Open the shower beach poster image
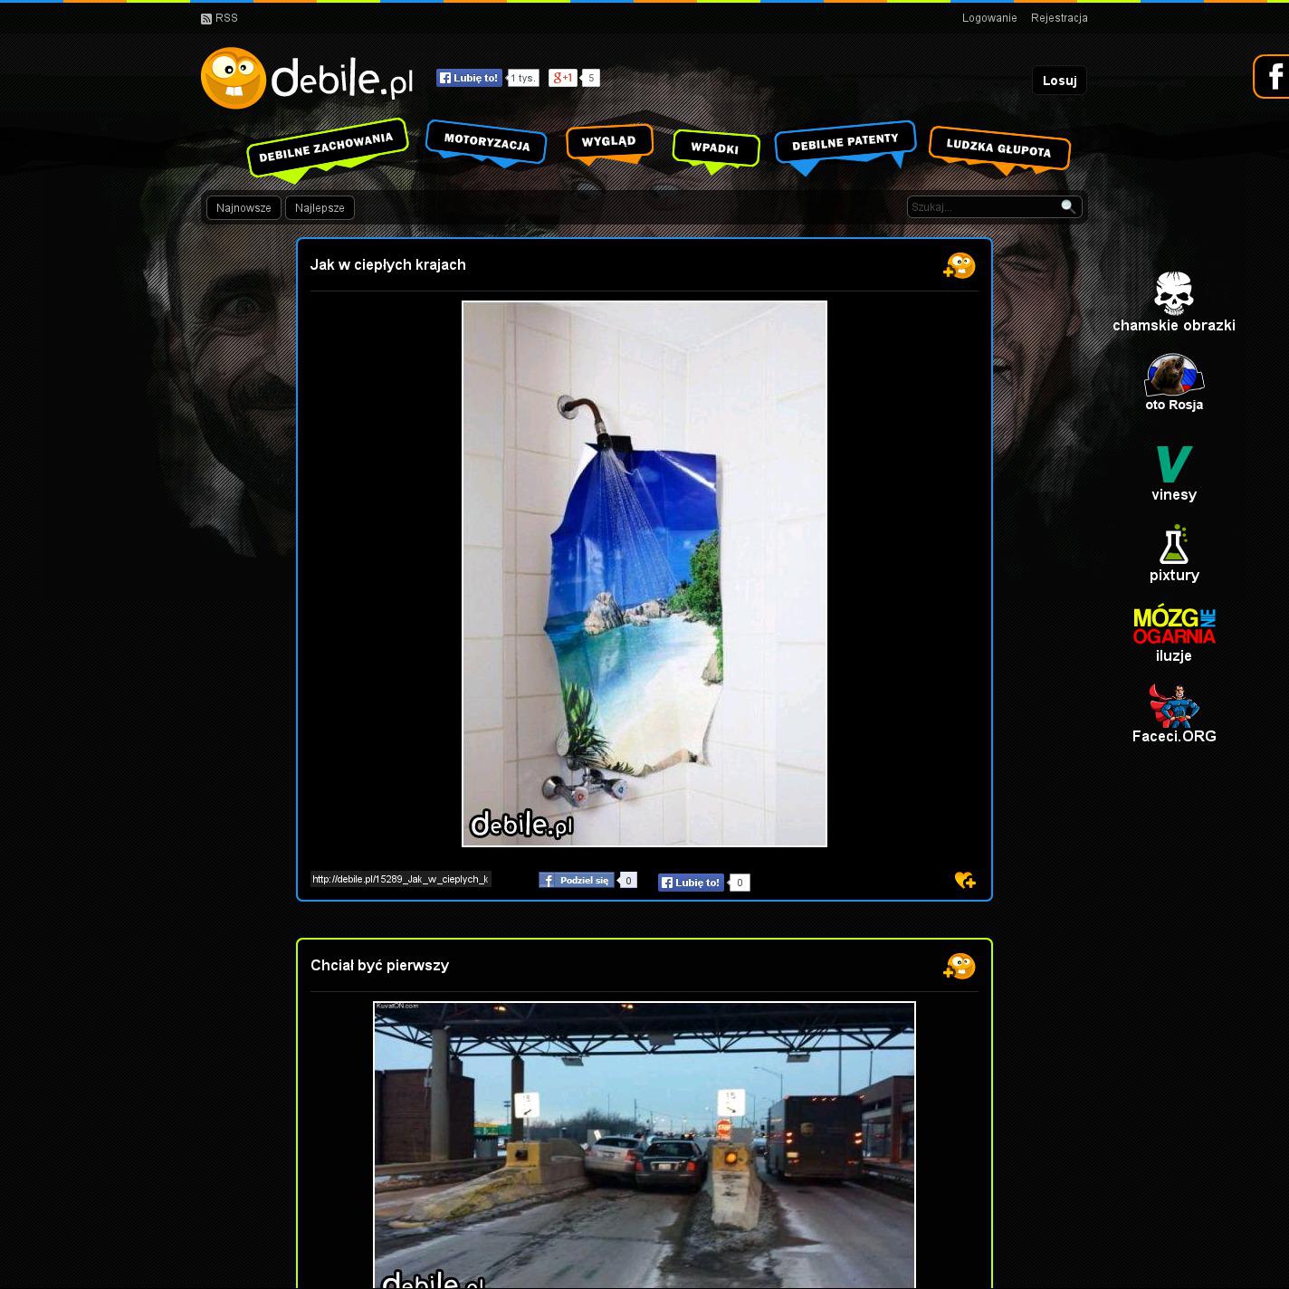The height and width of the screenshot is (1289, 1289). pyautogui.click(x=644, y=574)
